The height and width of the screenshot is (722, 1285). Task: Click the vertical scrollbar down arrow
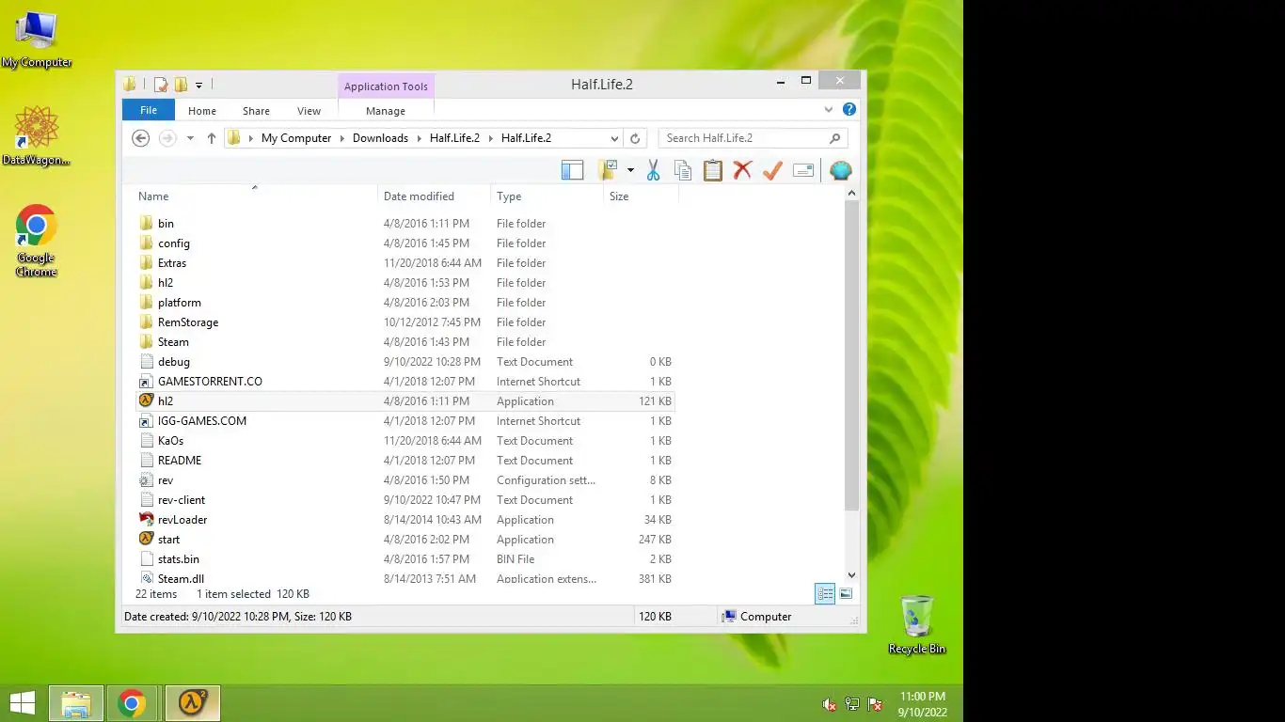(851, 575)
